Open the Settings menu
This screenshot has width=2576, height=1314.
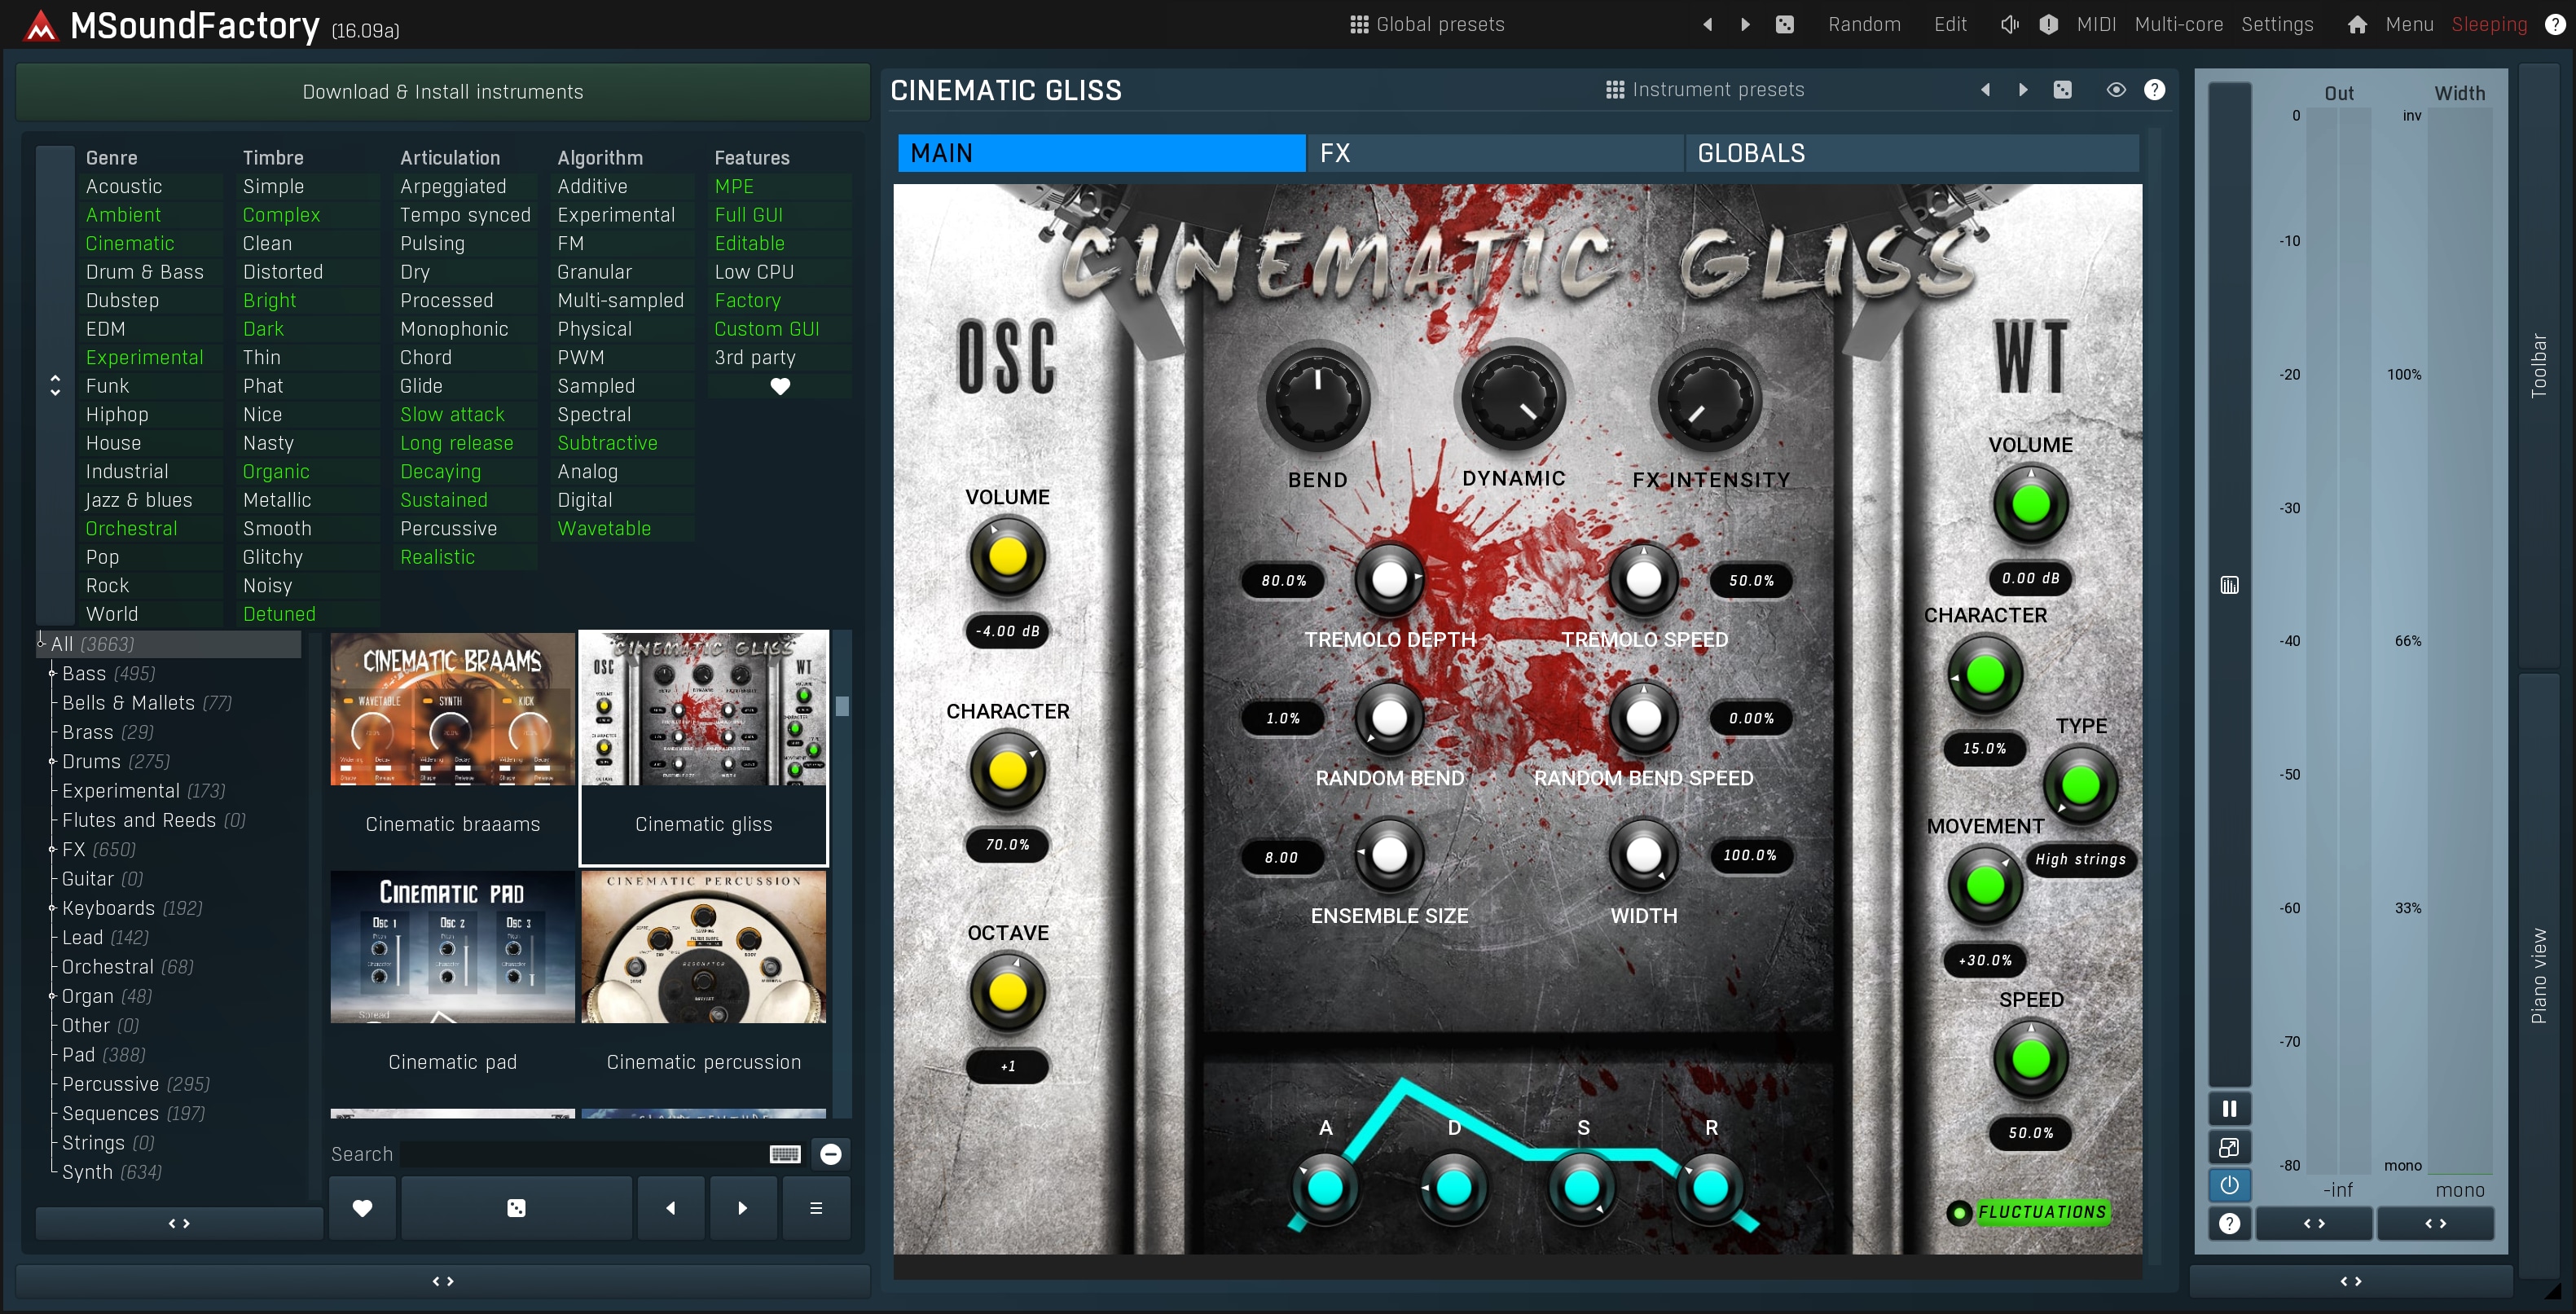2277,24
